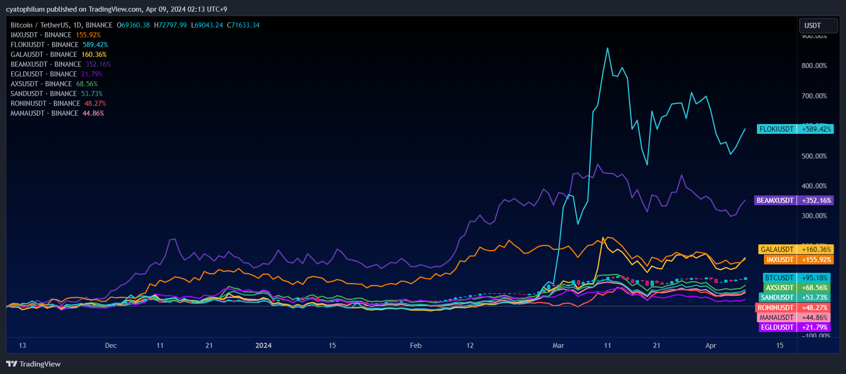Click the Bitcoin / TetherUS legend title
The image size is (846, 374).
tap(62, 25)
